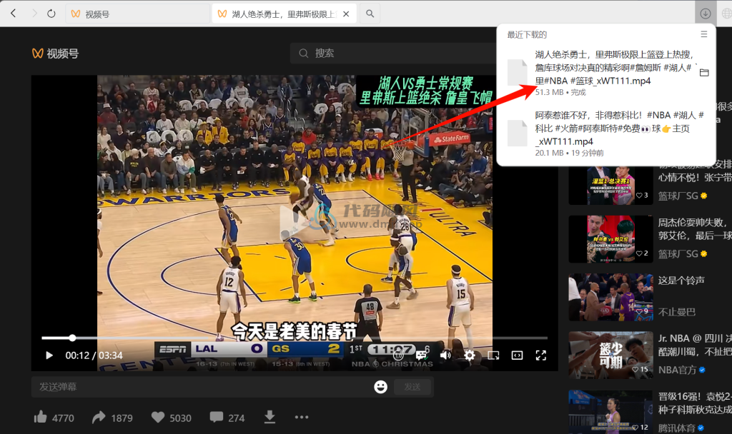Seek using the video progress bar handle
This screenshot has height=434, width=732.
72,338
